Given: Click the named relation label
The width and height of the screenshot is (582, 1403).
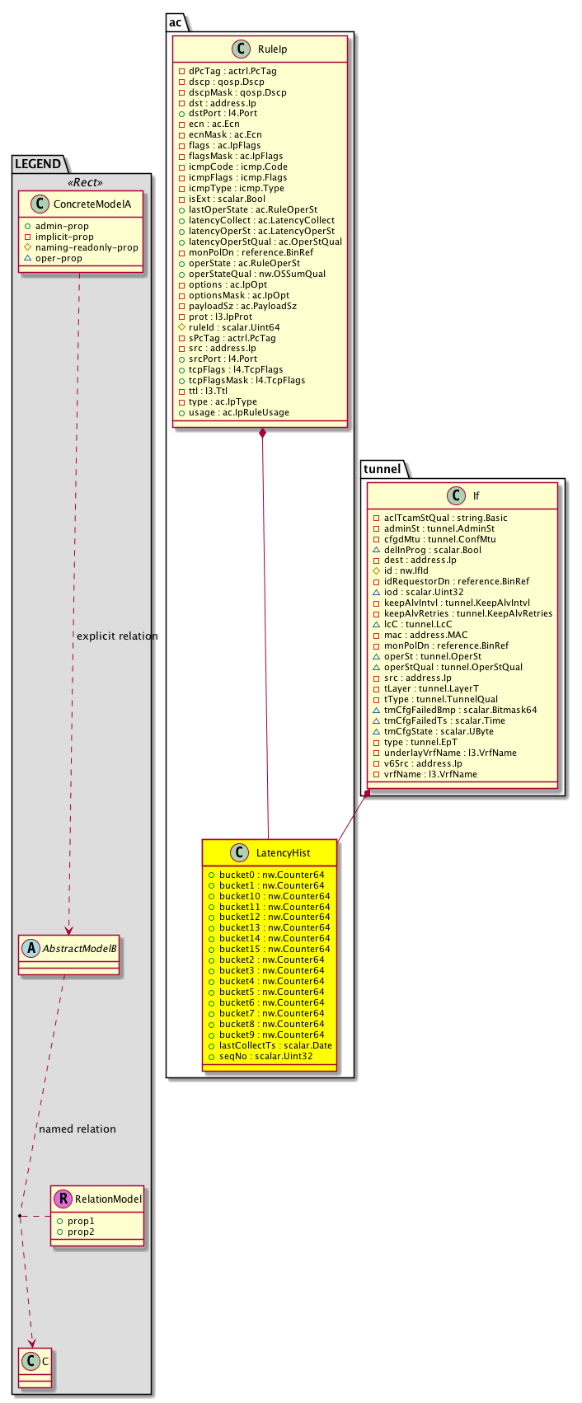Looking at the screenshot, I should [x=77, y=1128].
